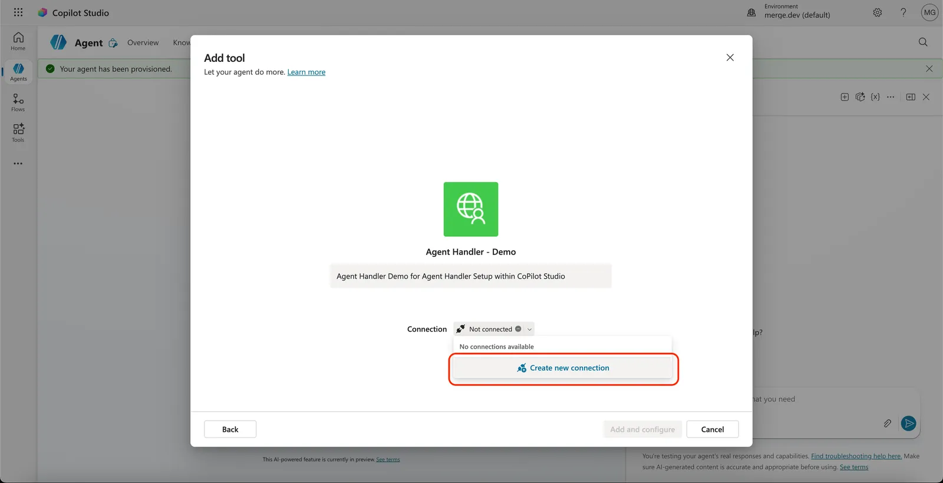Go to Home in sidebar
This screenshot has width=943, height=483.
tap(18, 41)
